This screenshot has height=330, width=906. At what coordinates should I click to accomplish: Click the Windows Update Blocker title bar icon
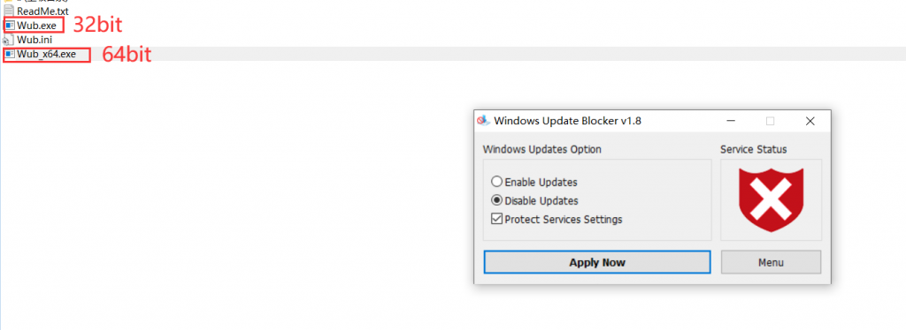pos(483,121)
